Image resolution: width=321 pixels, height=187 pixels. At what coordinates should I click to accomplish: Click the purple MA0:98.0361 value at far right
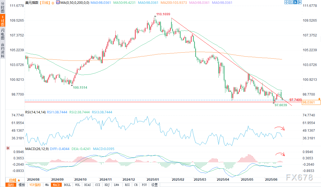point(222,3)
